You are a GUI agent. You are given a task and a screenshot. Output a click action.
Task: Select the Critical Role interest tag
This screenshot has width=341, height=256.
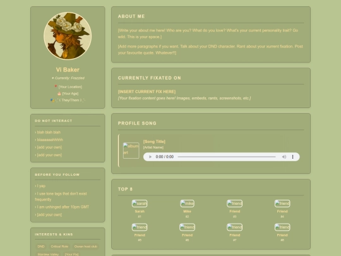pos(59,247)
